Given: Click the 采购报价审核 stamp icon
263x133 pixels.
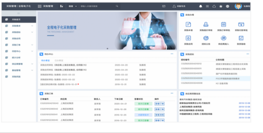Looking at the screenshot, I should [x=206, y=25].
